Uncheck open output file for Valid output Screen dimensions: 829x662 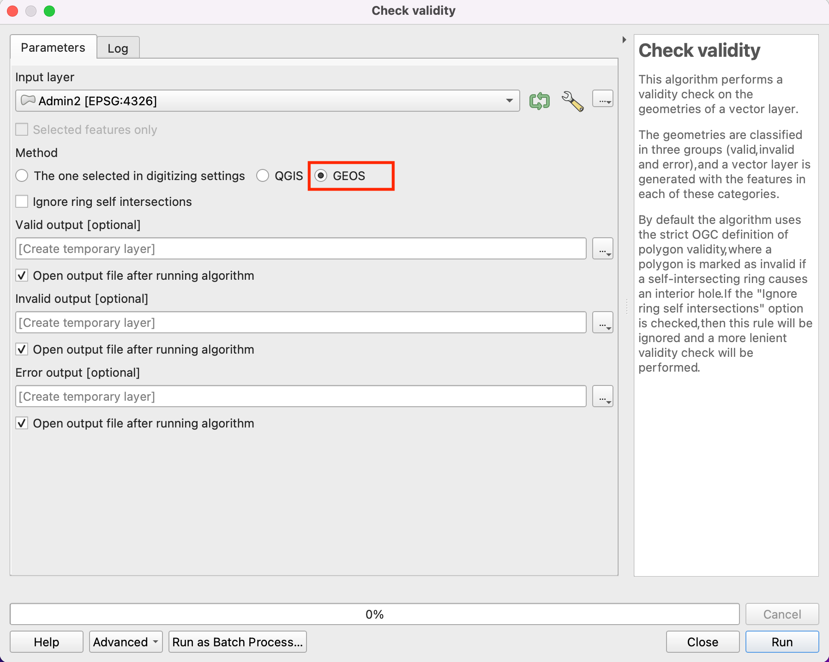pyautogui.click(x=22, y=276)
